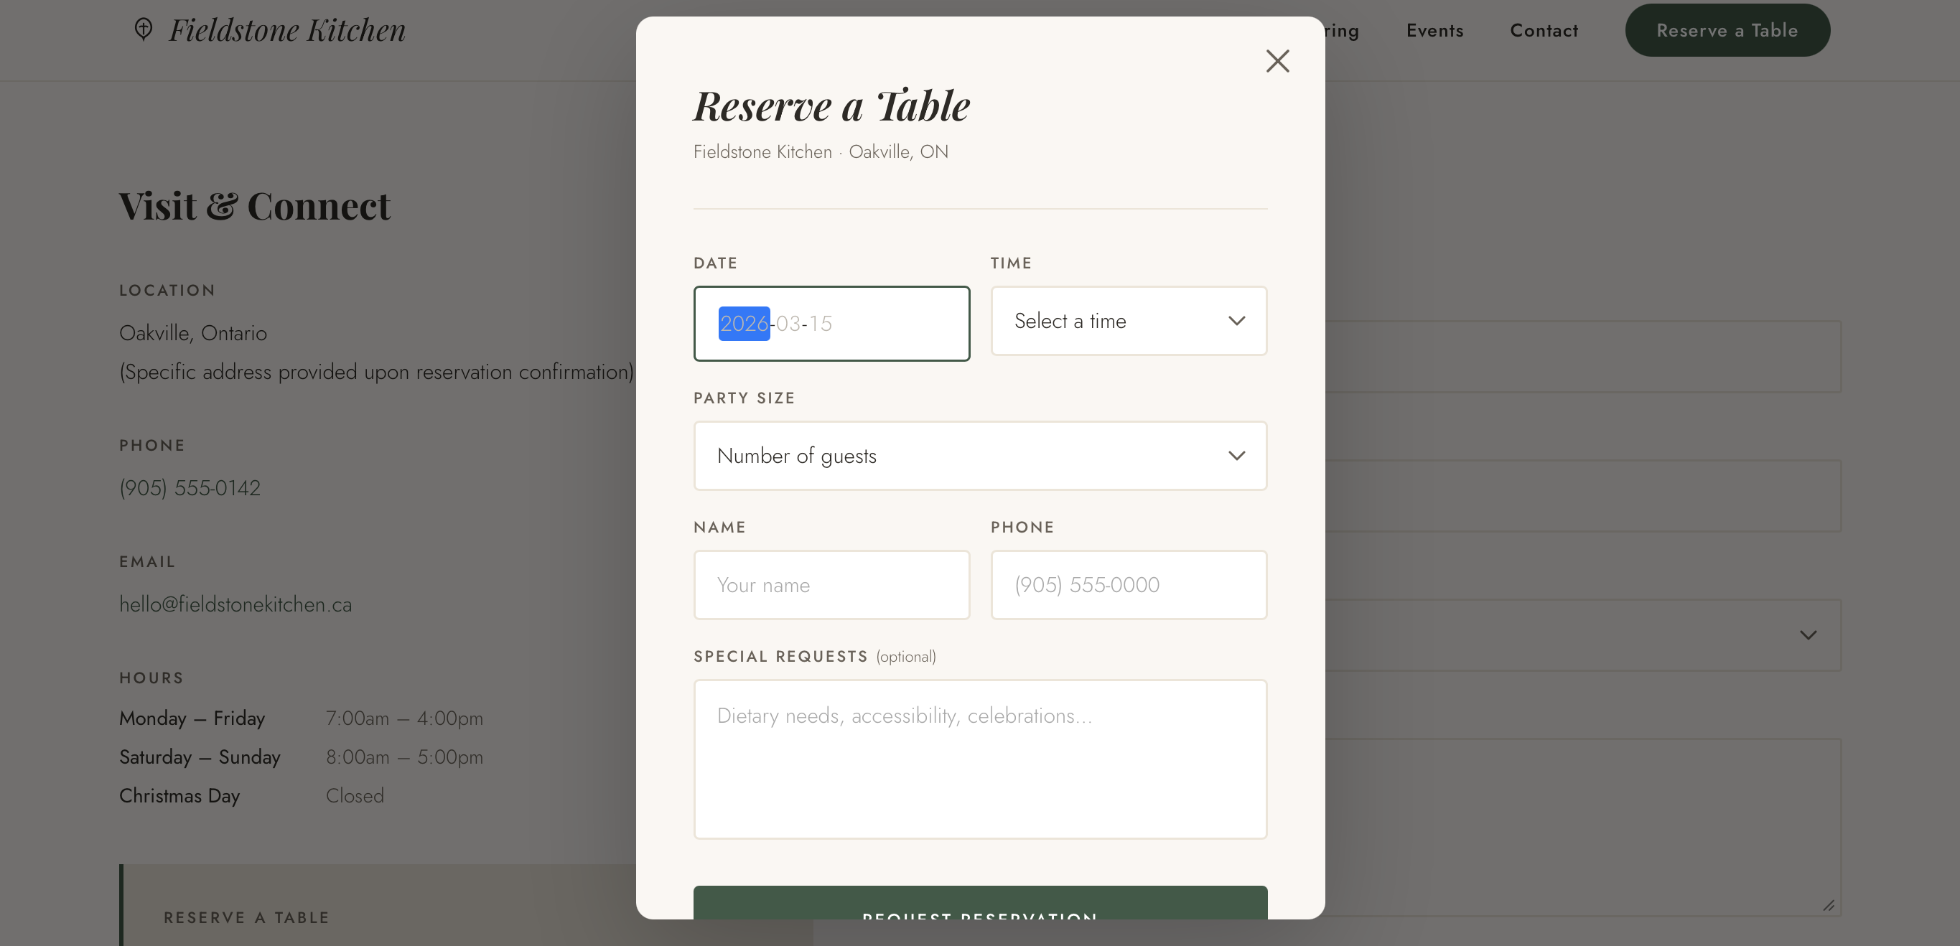Expand the collapsed section behind the dialog
This screenshot has height=946, width=1960.
click(x=1809, y=635)
